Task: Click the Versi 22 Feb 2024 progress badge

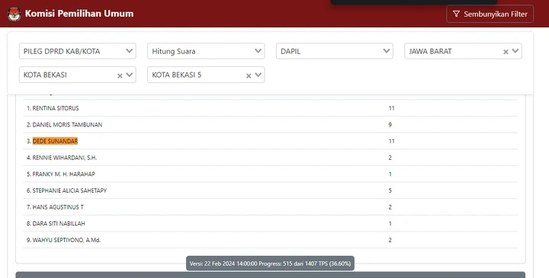Action: [x=270, y=264]
